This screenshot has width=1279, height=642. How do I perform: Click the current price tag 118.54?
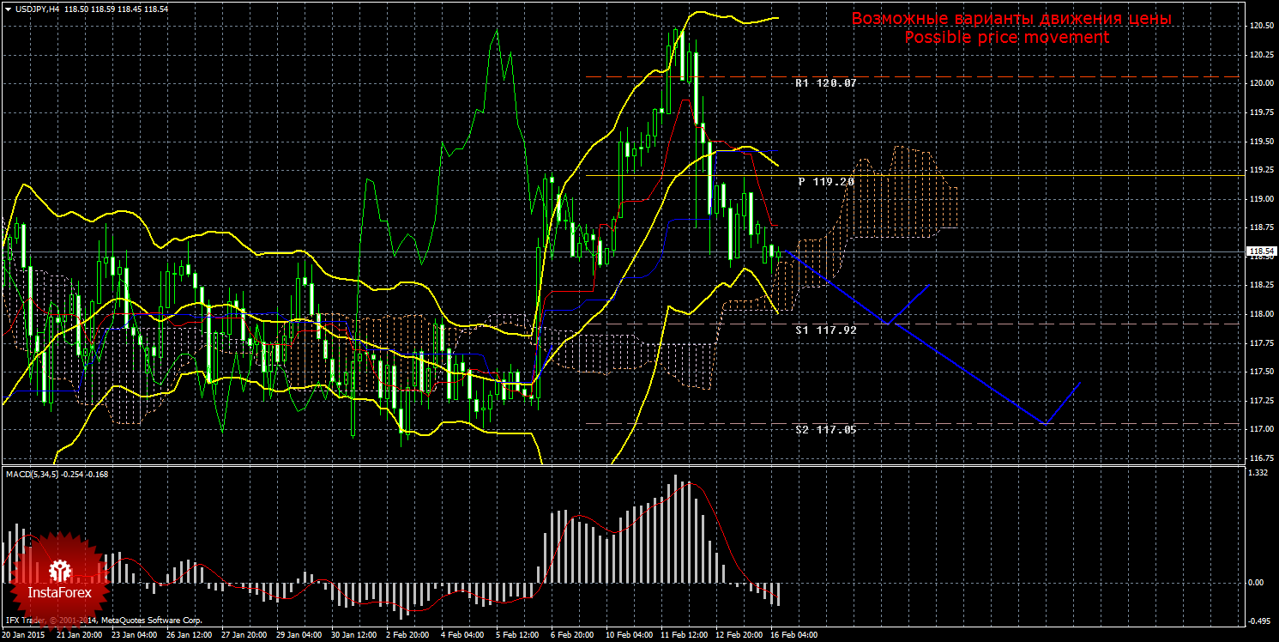coord(1260,253)
